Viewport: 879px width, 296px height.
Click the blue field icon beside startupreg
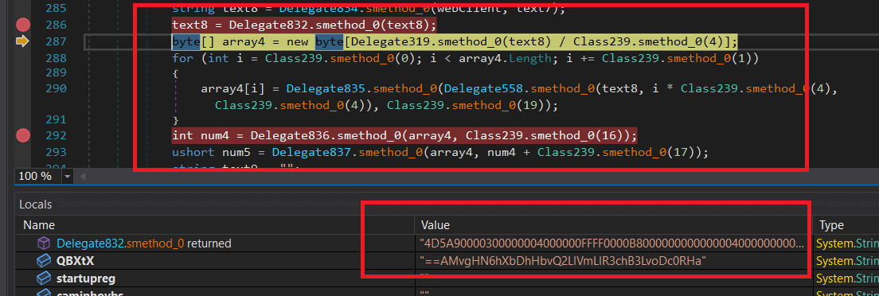pyautogui.click(x=44, y=278)
